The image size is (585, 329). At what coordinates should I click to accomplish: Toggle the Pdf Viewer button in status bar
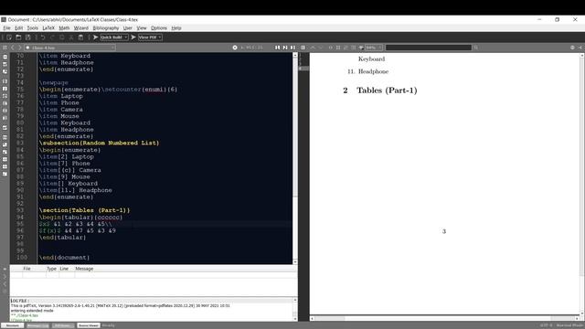click(63, 325)
